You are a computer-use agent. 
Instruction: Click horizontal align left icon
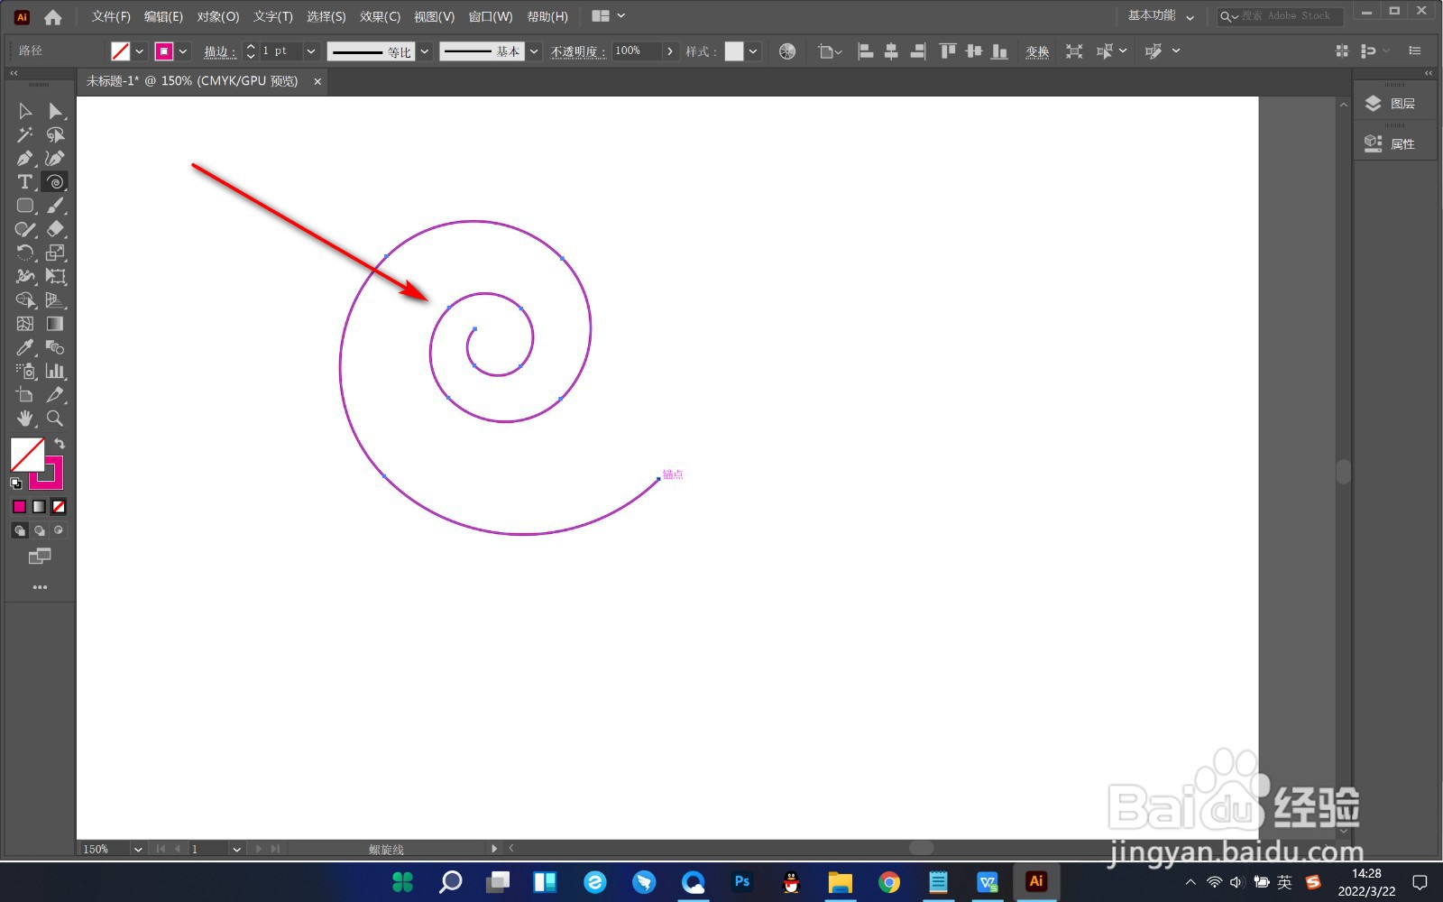coord(866,51)
